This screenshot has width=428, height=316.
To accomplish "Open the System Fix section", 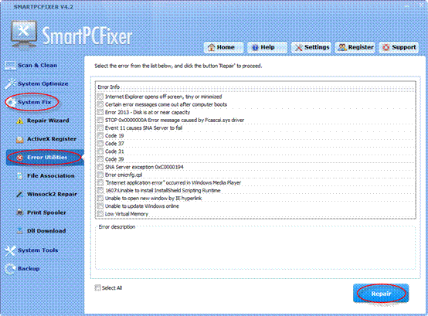I will pyautogui.click(x=35, y=102).
